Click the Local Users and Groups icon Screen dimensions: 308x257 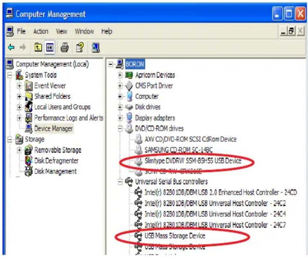(x=29, y=107)
